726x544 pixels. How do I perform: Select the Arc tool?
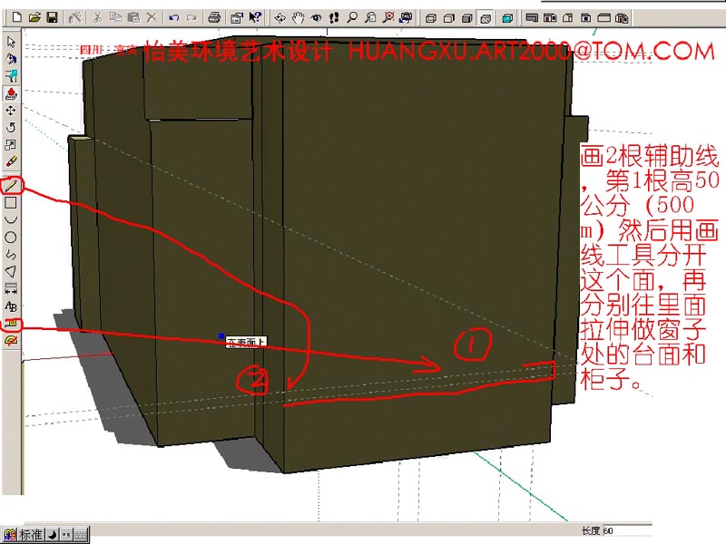(x=11, y=219)
